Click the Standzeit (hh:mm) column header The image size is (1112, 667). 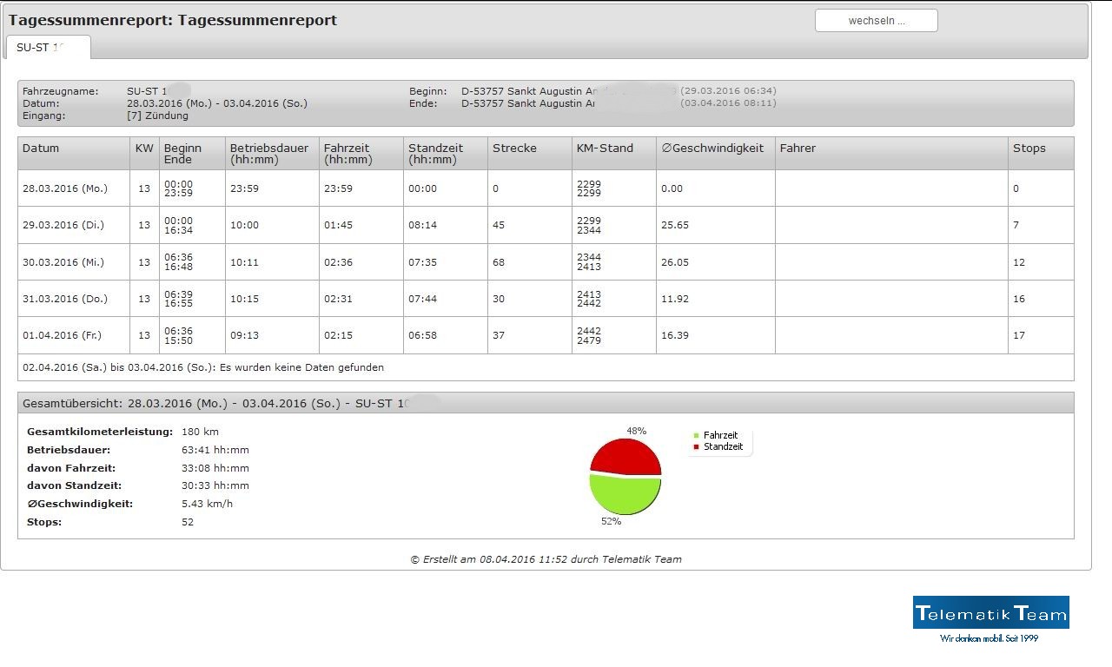(x=433, y=154)
